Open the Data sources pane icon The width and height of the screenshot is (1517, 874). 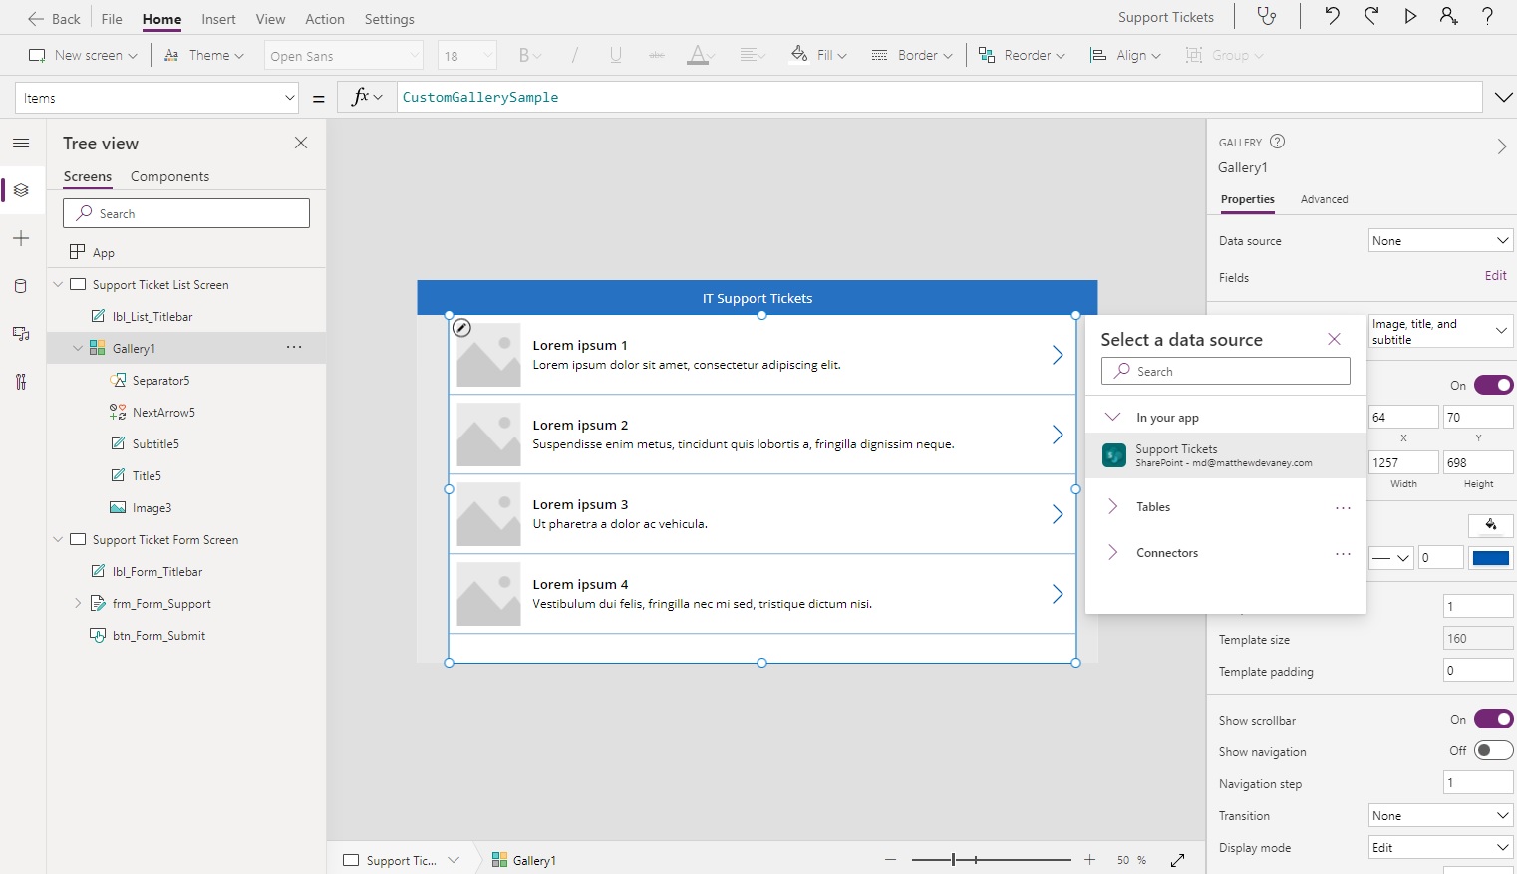pos(21,286)
